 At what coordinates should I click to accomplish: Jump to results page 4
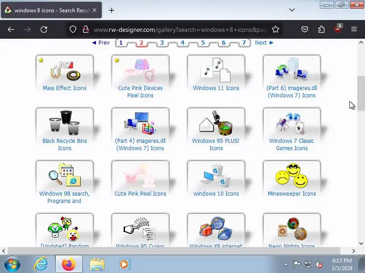pos(182,43)
